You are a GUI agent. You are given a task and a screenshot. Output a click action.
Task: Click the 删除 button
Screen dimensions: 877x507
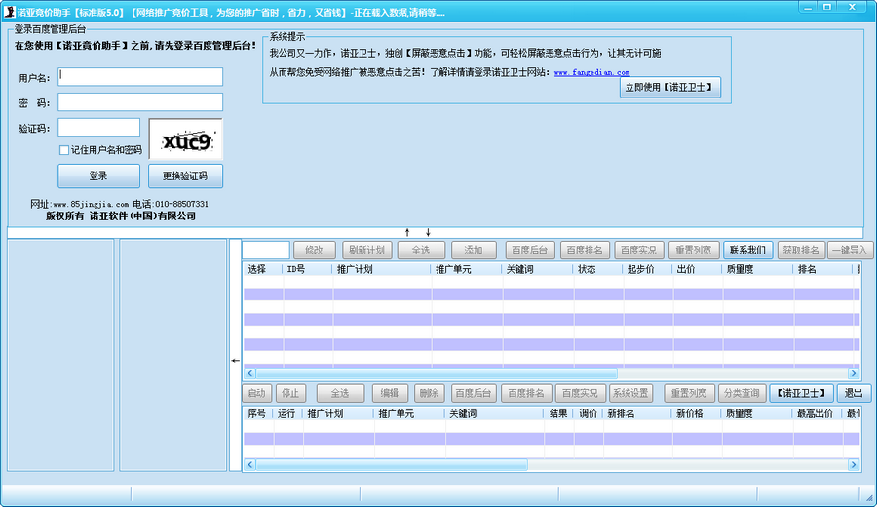pos(429,393)
